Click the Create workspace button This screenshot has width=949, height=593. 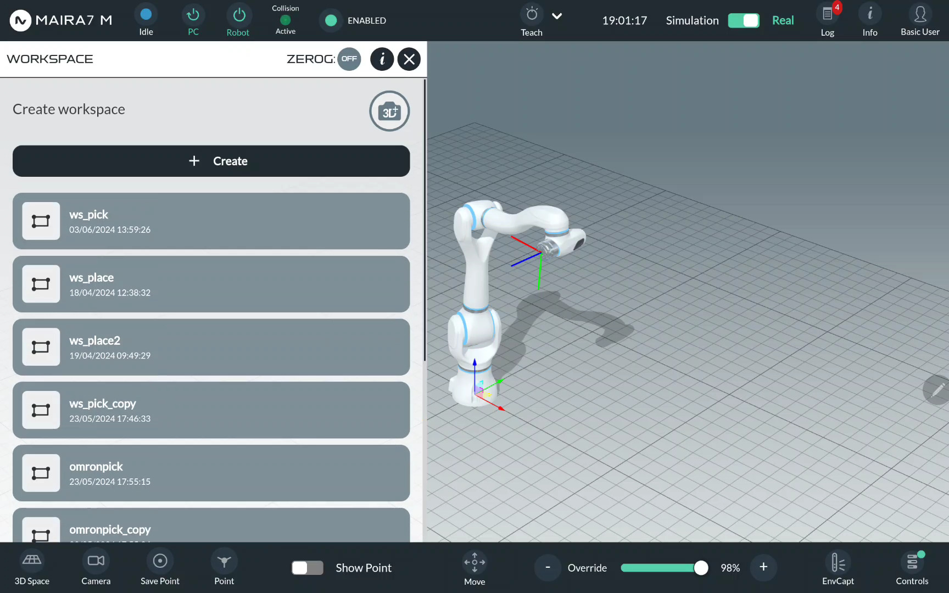point(211,161)
